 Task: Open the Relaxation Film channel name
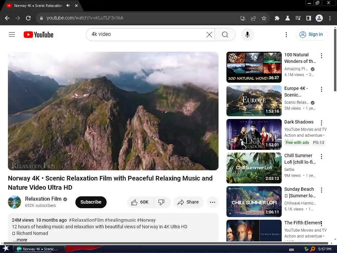[43, 199]
